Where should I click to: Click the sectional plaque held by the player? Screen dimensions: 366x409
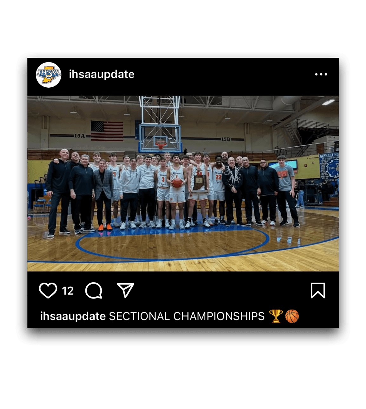[x=199, y=183]
